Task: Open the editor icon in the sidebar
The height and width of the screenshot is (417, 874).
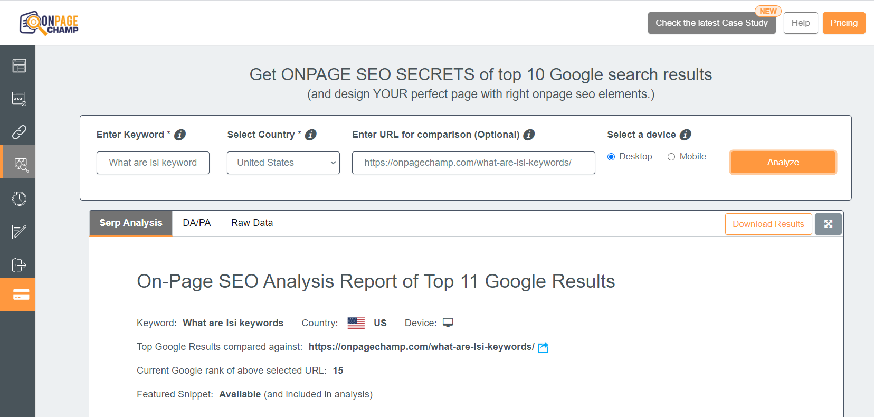Action: 18,232
